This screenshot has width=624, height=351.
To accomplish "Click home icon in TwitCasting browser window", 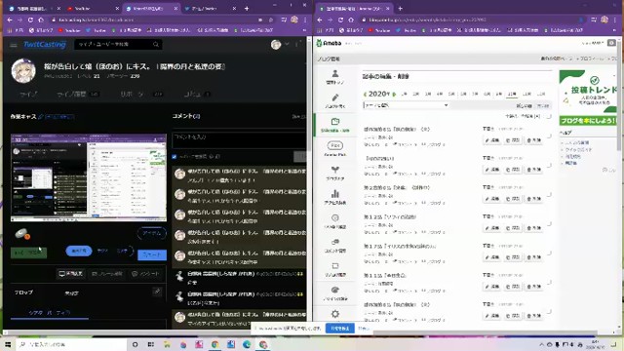I will [x=41, y=19].
